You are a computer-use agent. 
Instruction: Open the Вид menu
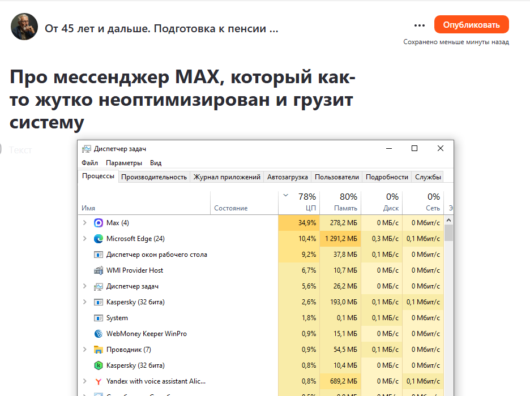(156, 163)
